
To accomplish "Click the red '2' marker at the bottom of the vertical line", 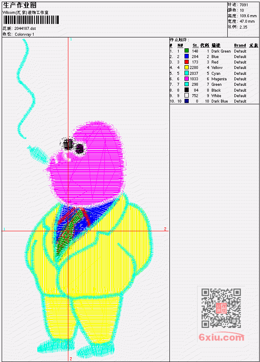I will pos(71,359).
